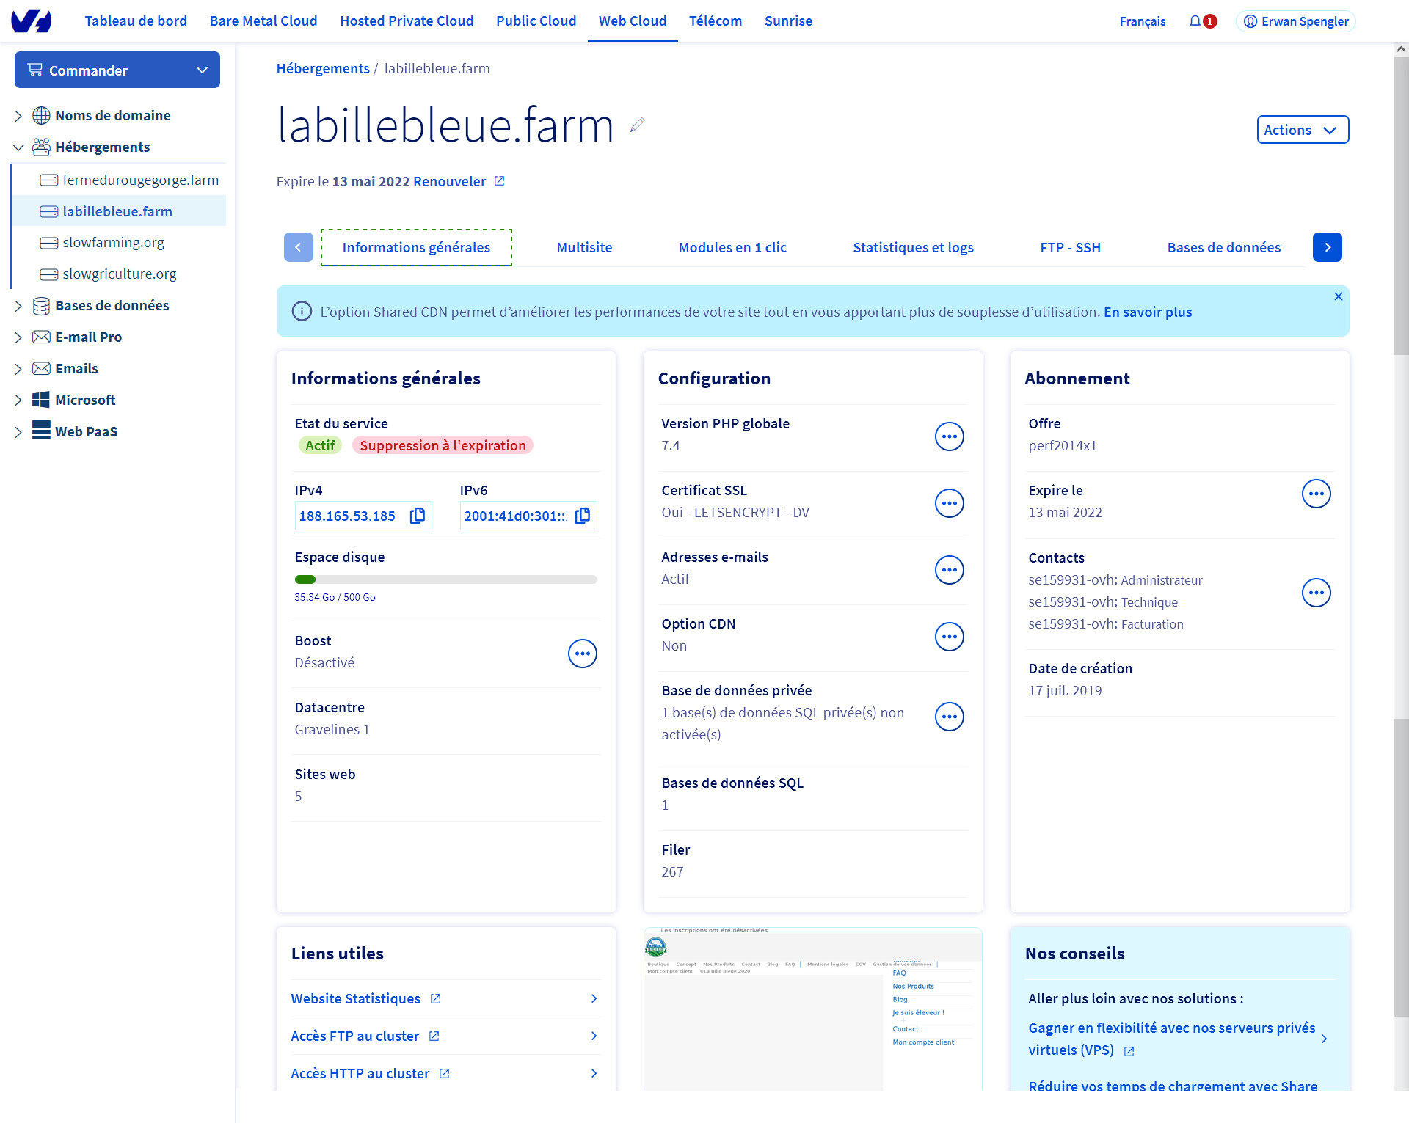Viewport: 1409px width, 1123px height.
Task: Select slowfarming.org in the sidebar
Action: pyautogui.click(x=113, y=242)
